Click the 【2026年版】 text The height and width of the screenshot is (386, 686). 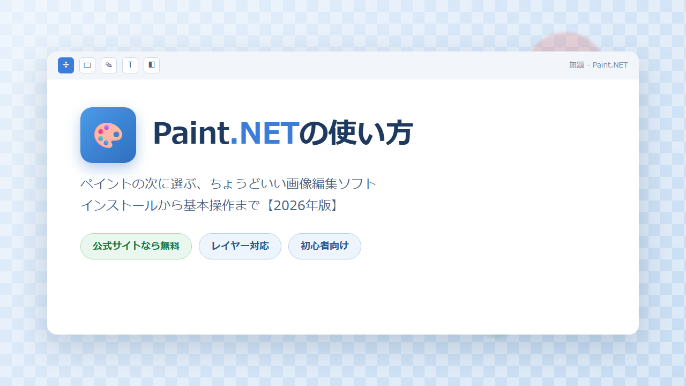click(301, 205)
